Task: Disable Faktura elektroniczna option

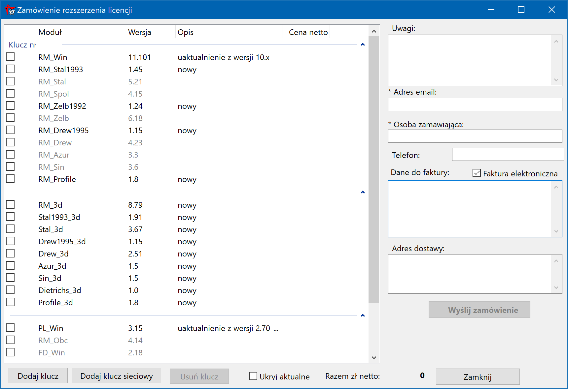Action: click(477, 173)
